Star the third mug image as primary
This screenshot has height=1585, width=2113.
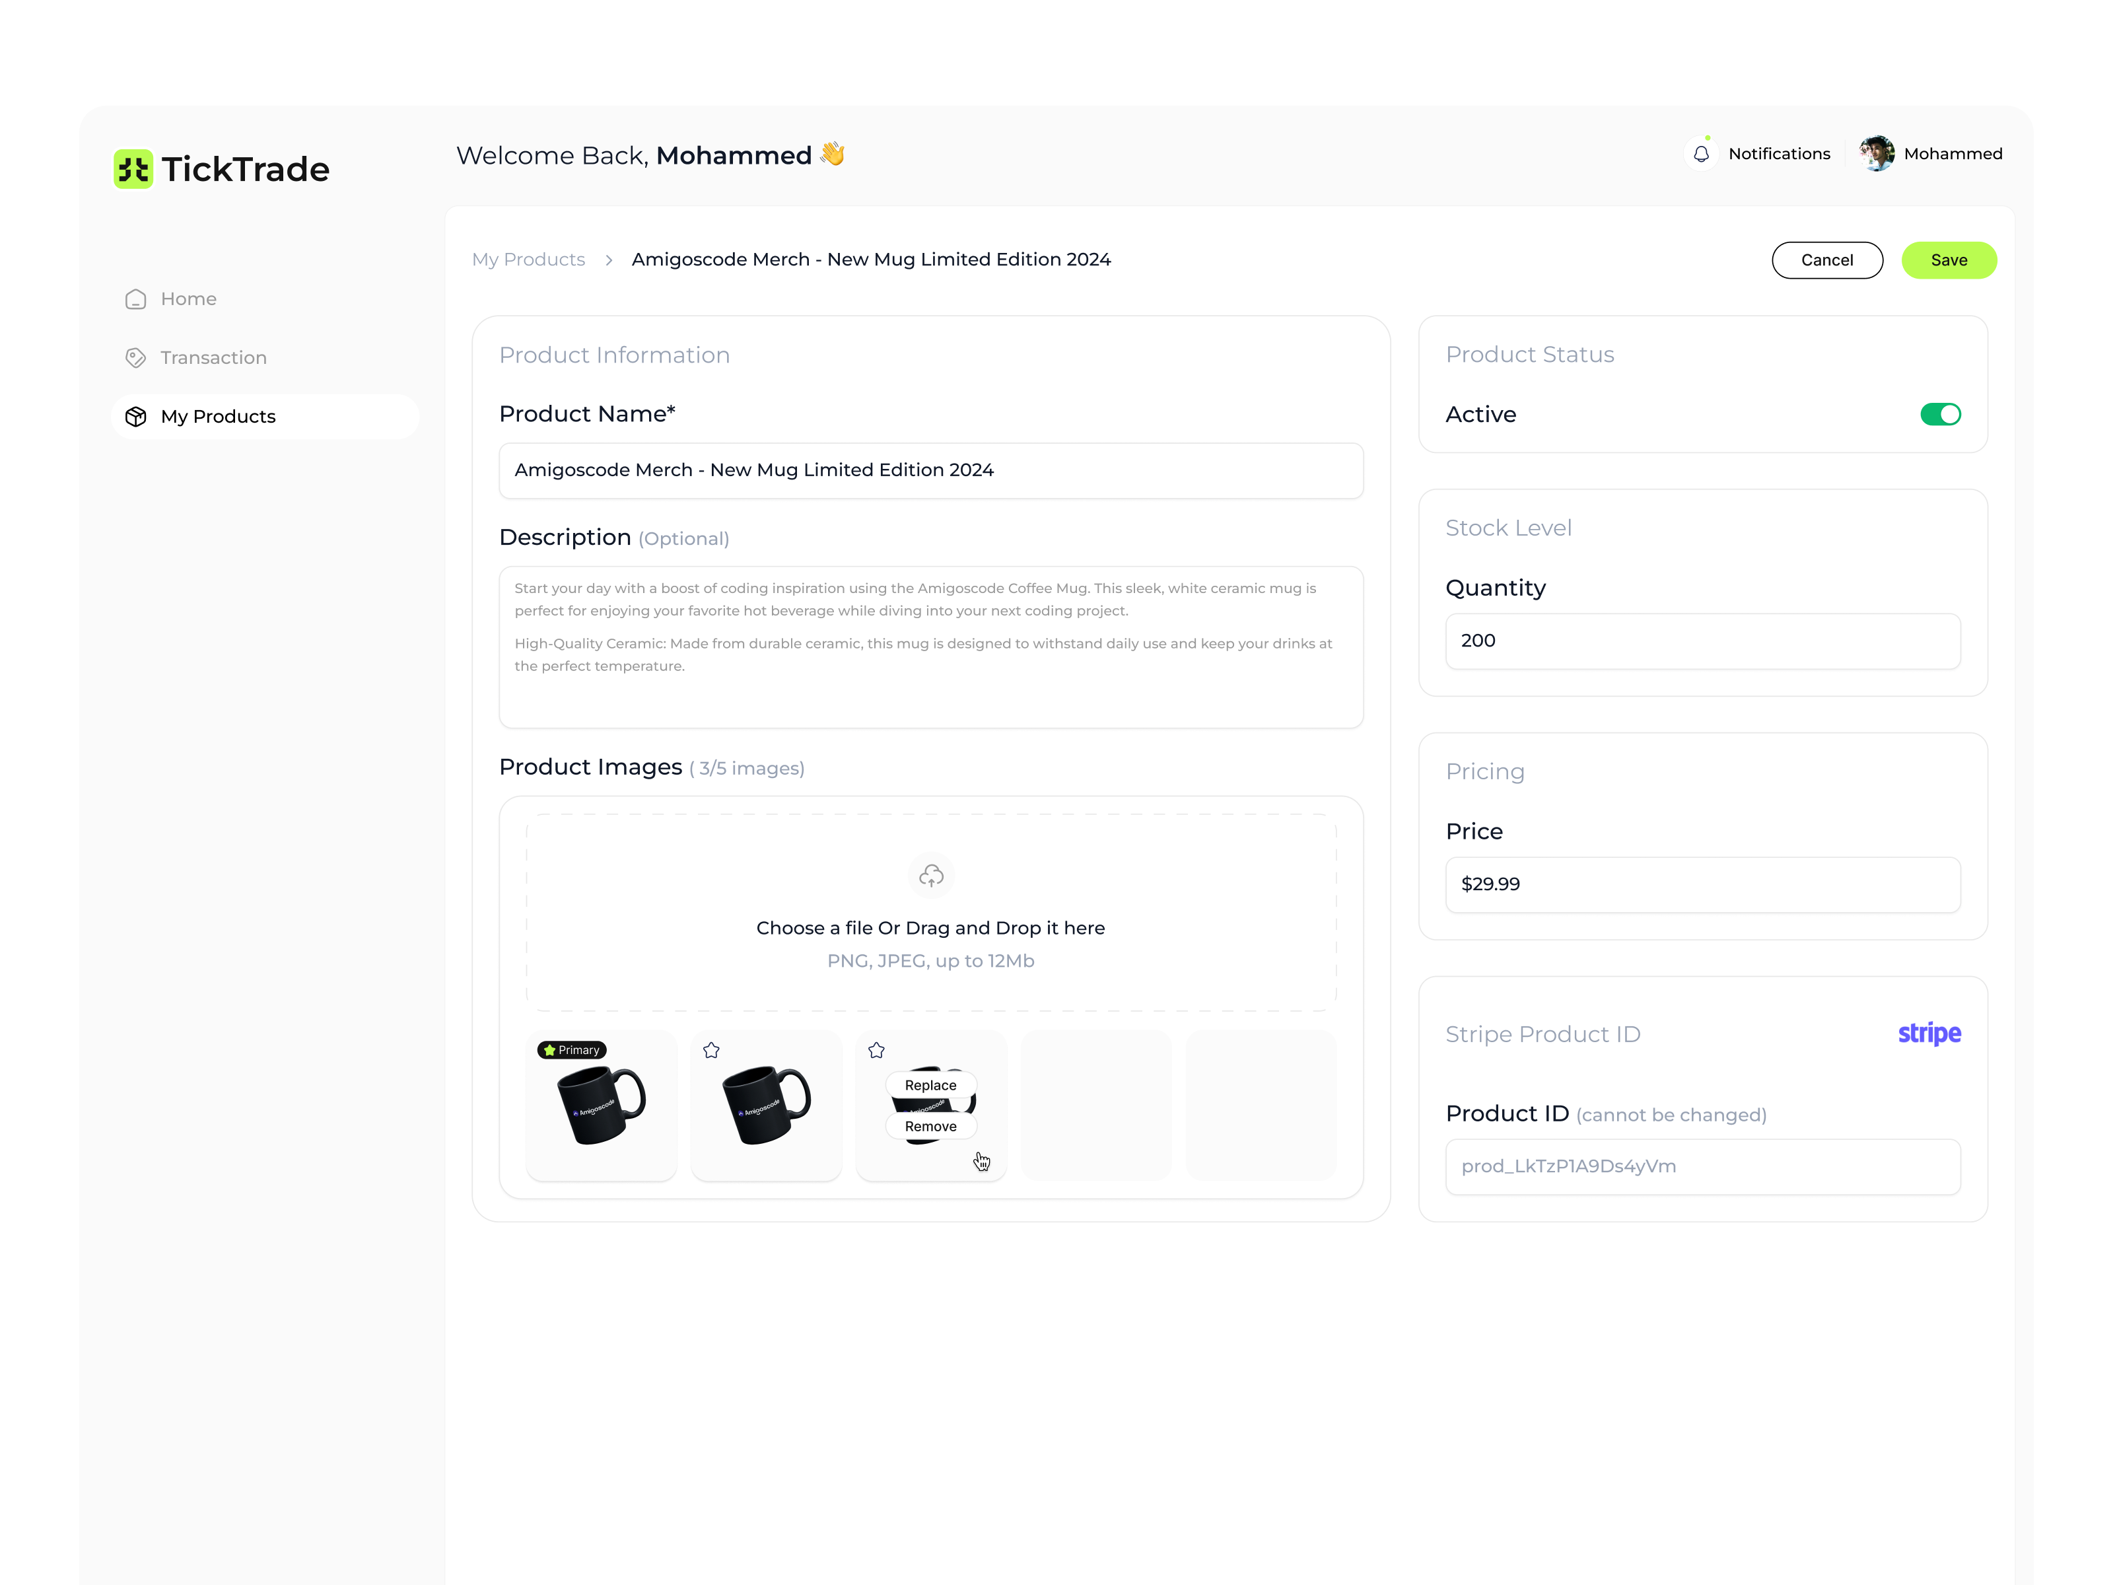pos(876,1050)
